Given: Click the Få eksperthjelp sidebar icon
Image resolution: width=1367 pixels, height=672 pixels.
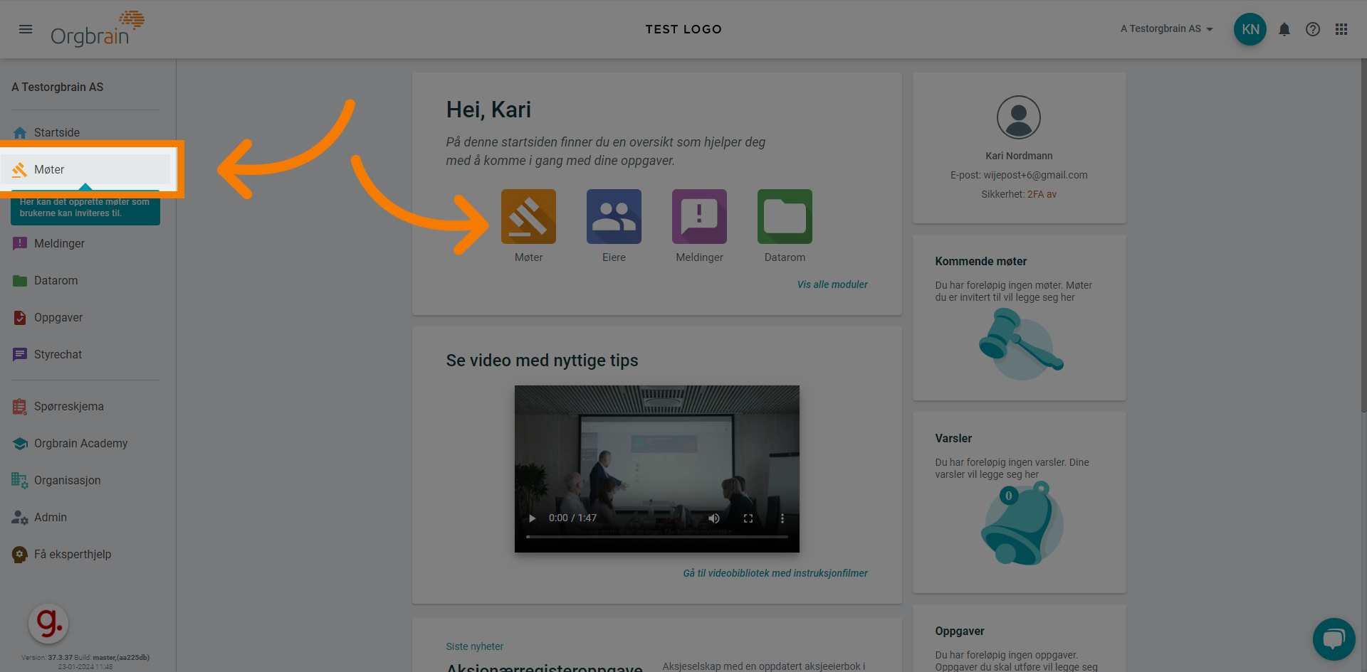Looking at the screenshot, I should click(x=20, y=555).
